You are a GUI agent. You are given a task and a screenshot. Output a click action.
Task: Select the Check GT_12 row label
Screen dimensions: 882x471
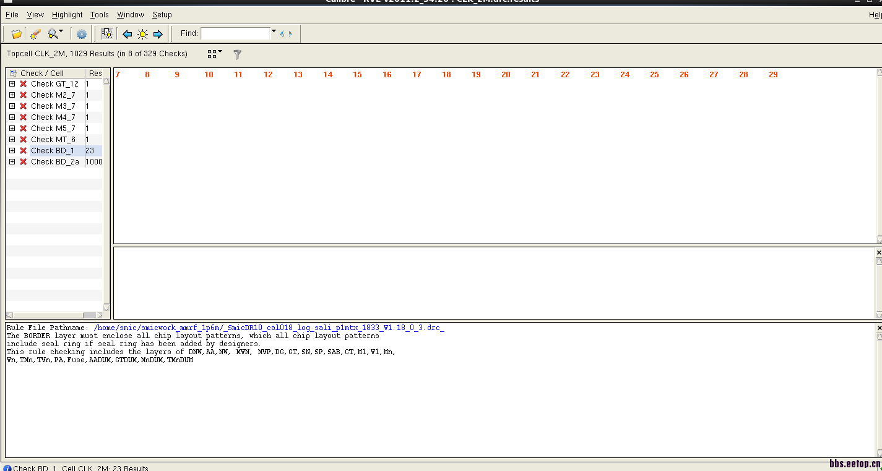(x=54, y=84)
